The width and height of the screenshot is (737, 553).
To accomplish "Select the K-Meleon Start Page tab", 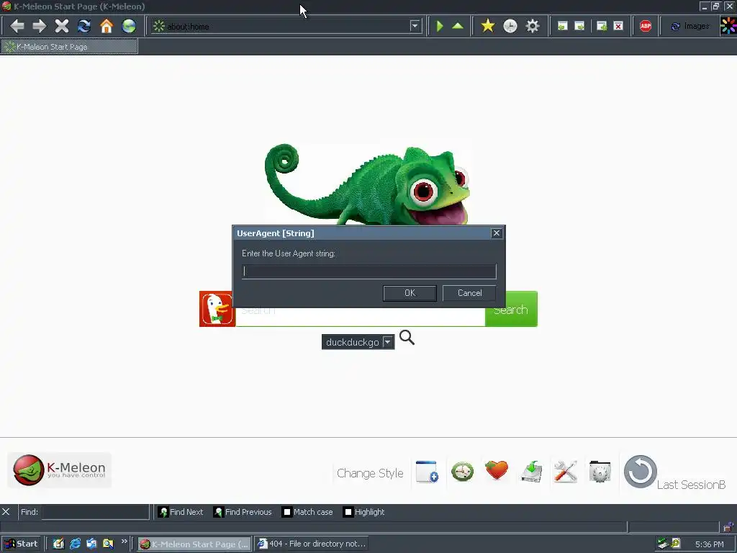I will [69, 47].
